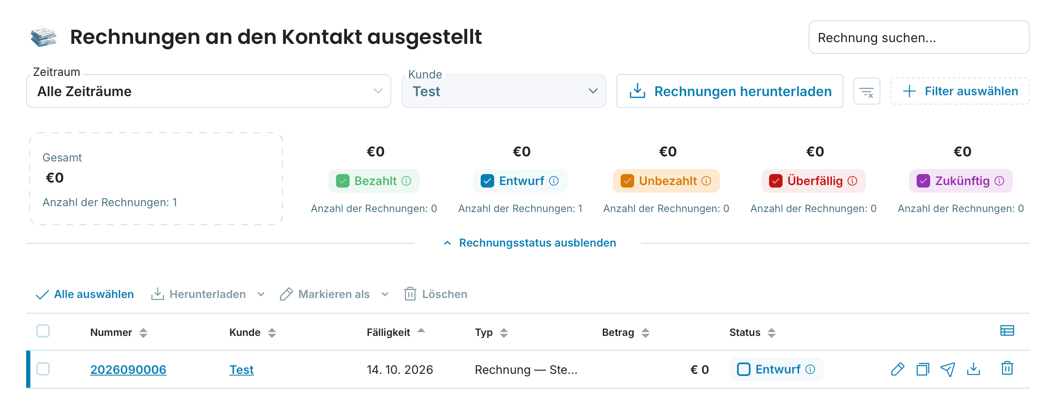Click info icon in row Entwurf status badge
This screenshot has width=1060, height=408.
[x=810, y=369]
